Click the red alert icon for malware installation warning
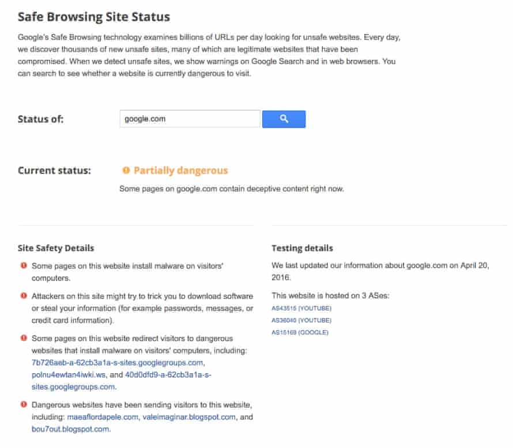Viewport: 513px width, 448px height. tap(23, 266)
